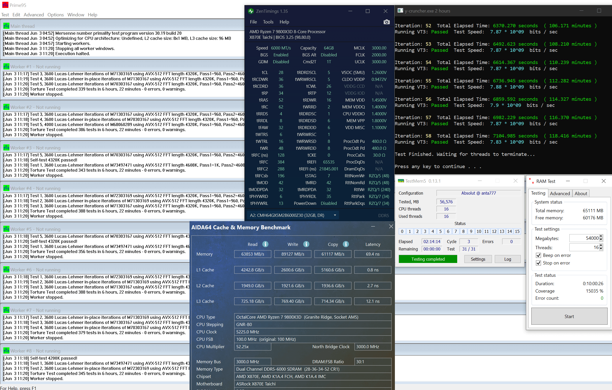
Task: Click the Start button in RAM Test
Action: pyautogui.click(x=569, y=316)
